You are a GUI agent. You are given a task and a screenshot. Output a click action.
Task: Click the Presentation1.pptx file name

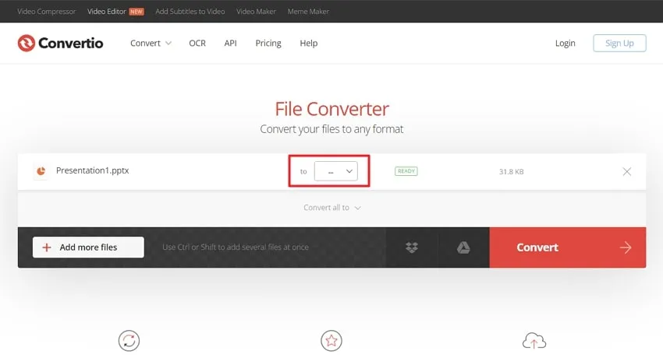pos(93,170)
